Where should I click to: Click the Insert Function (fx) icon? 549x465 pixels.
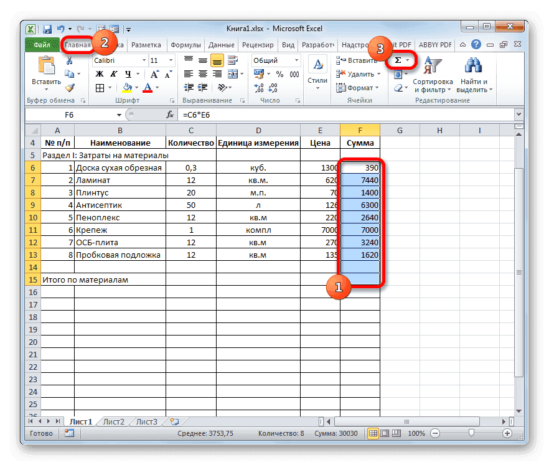[x=171, y=114]
